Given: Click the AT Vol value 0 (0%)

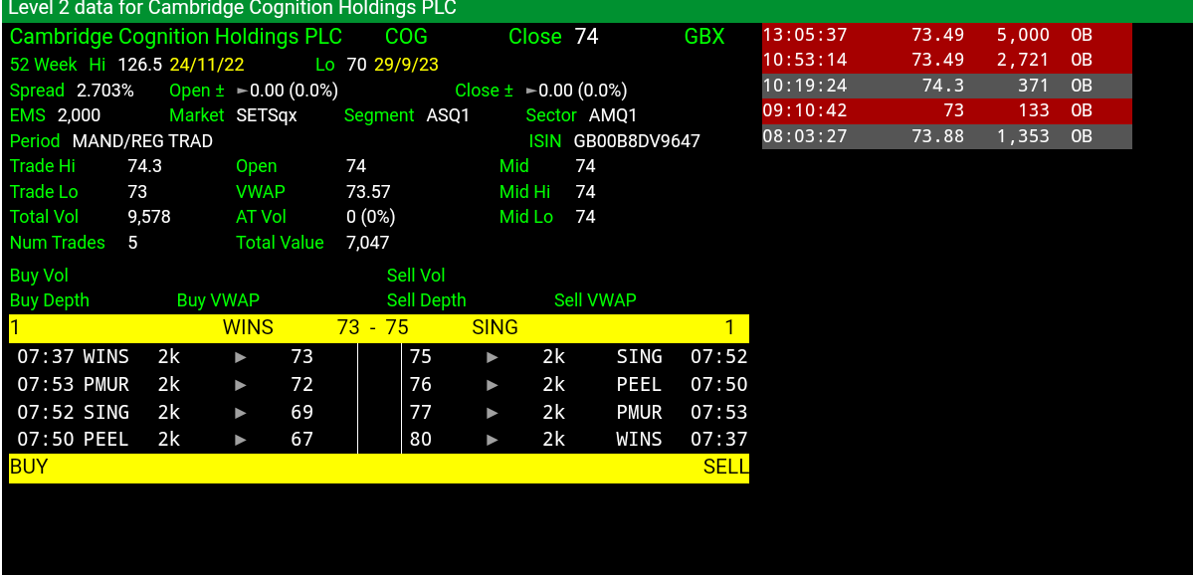Looking at the screenshot, I should tap(370, 217).
